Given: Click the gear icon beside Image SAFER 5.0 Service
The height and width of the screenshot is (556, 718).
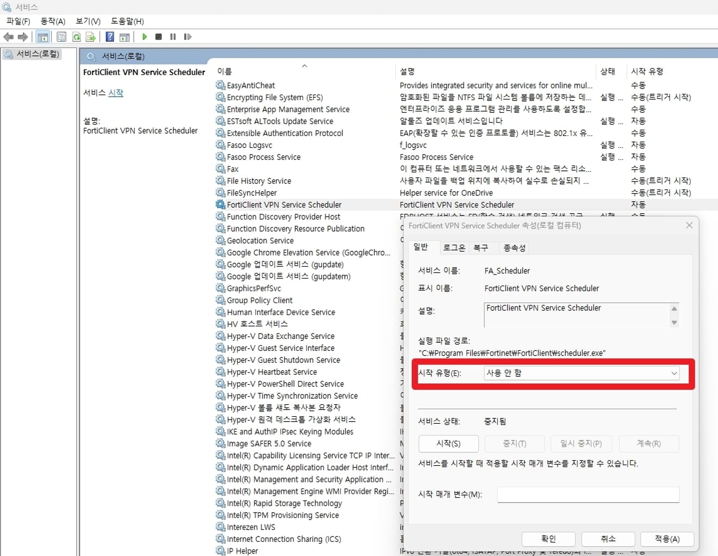Looking at the screenshot, I should (x=220, y=444).
